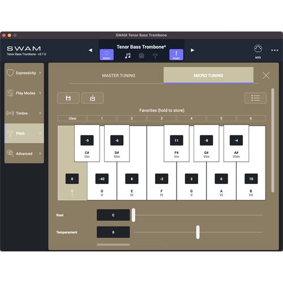Click the SWAM logo
Image resolution: width=283 pixels, height=283 pixels.
tap(24, 49)
